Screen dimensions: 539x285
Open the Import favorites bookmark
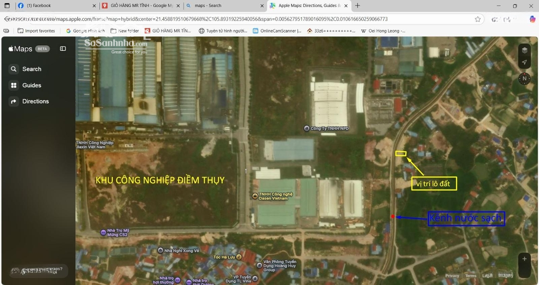pos(36,31)
